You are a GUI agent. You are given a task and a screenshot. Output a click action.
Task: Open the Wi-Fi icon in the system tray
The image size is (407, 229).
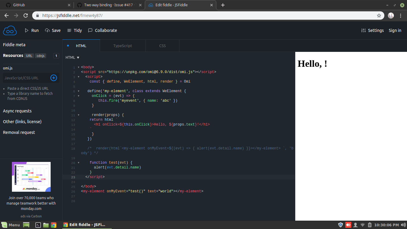pyautogui.click(x=362, y=225)
